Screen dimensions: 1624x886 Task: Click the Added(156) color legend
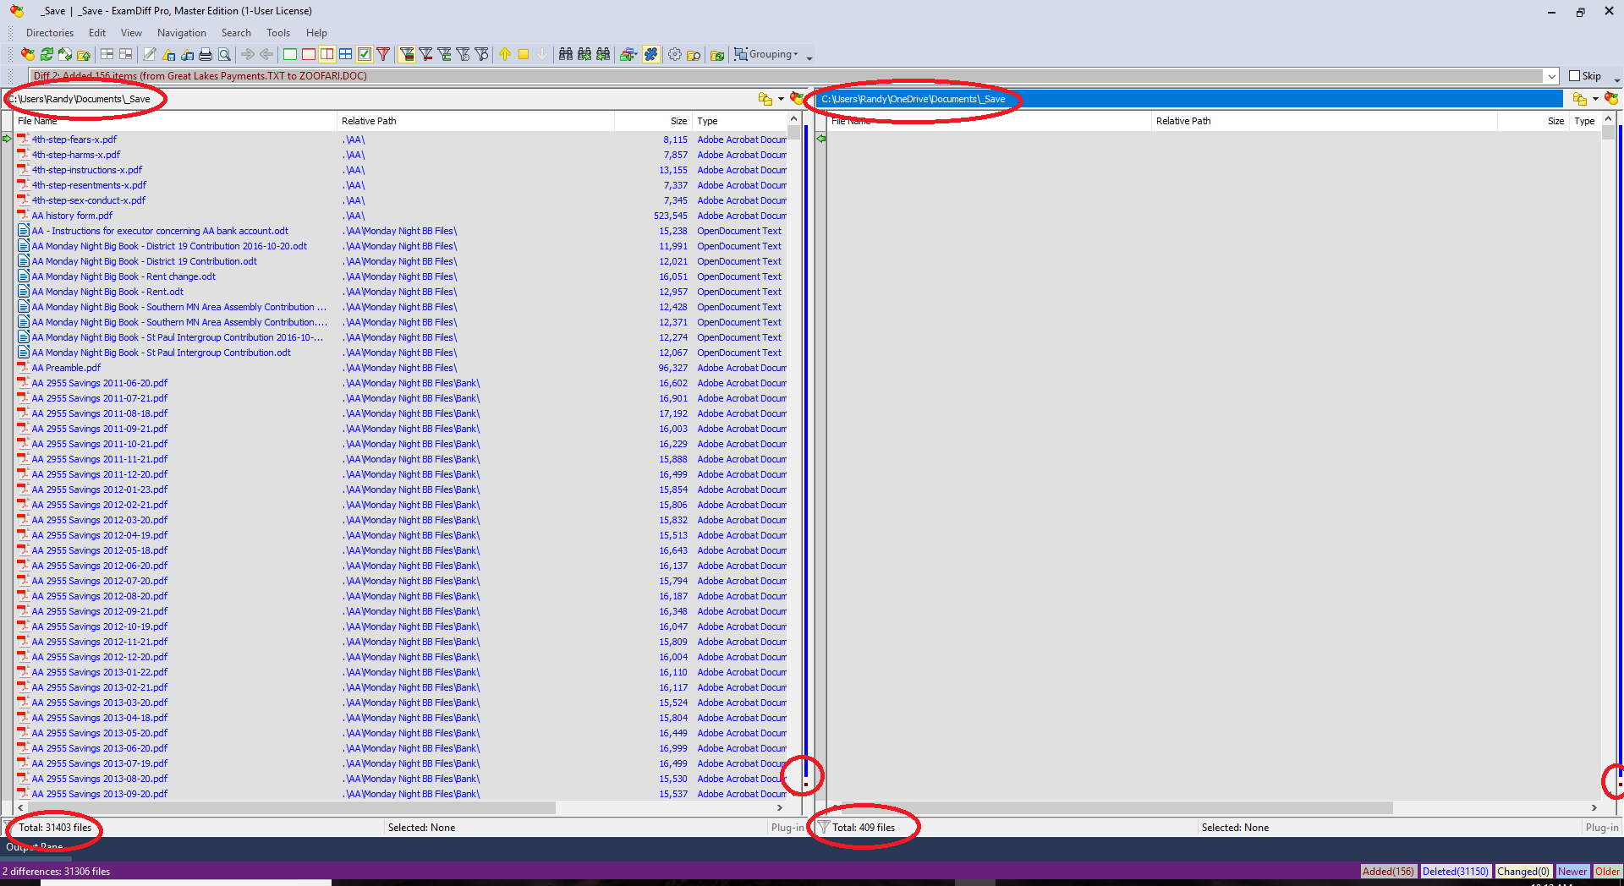click(x=1388, y=872)
